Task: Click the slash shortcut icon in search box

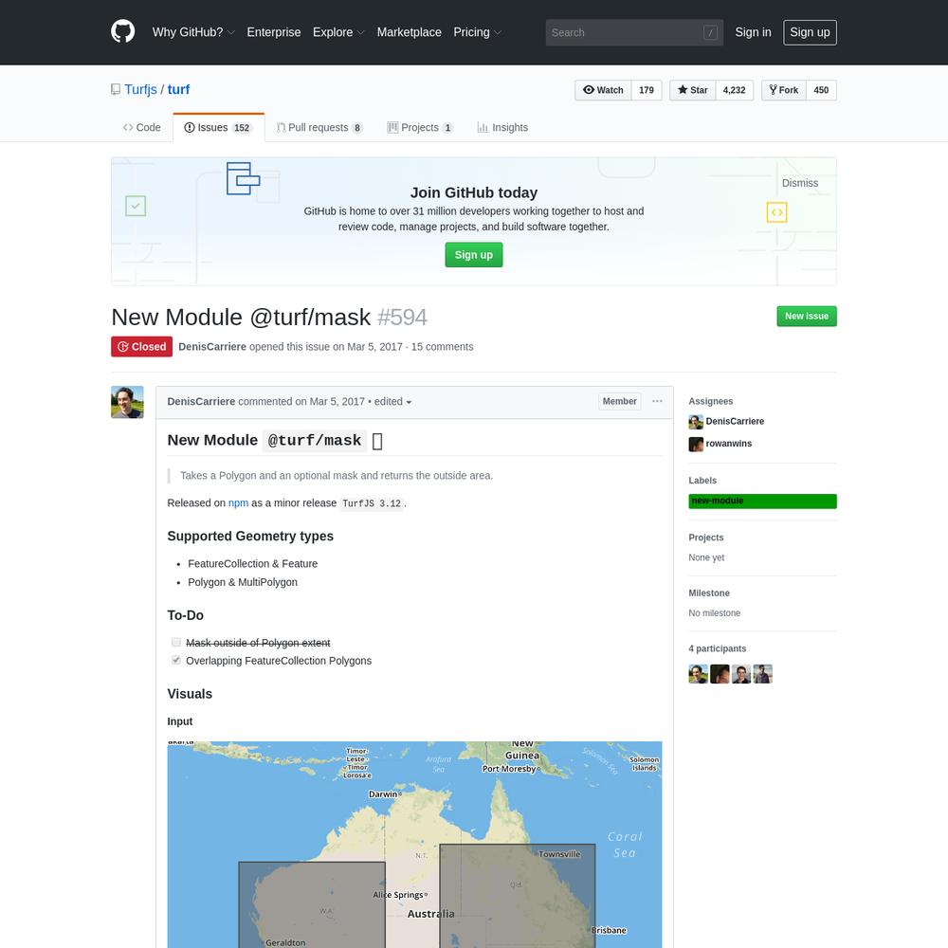Action: pyautogui.click(x=710, y=32)
